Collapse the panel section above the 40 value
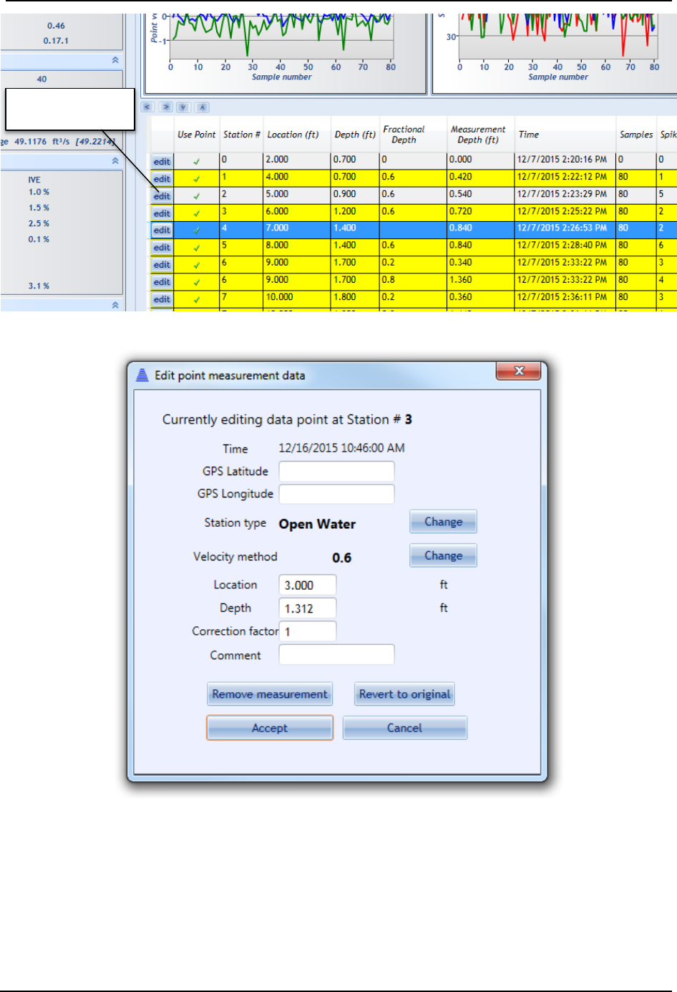 [115, 60]
